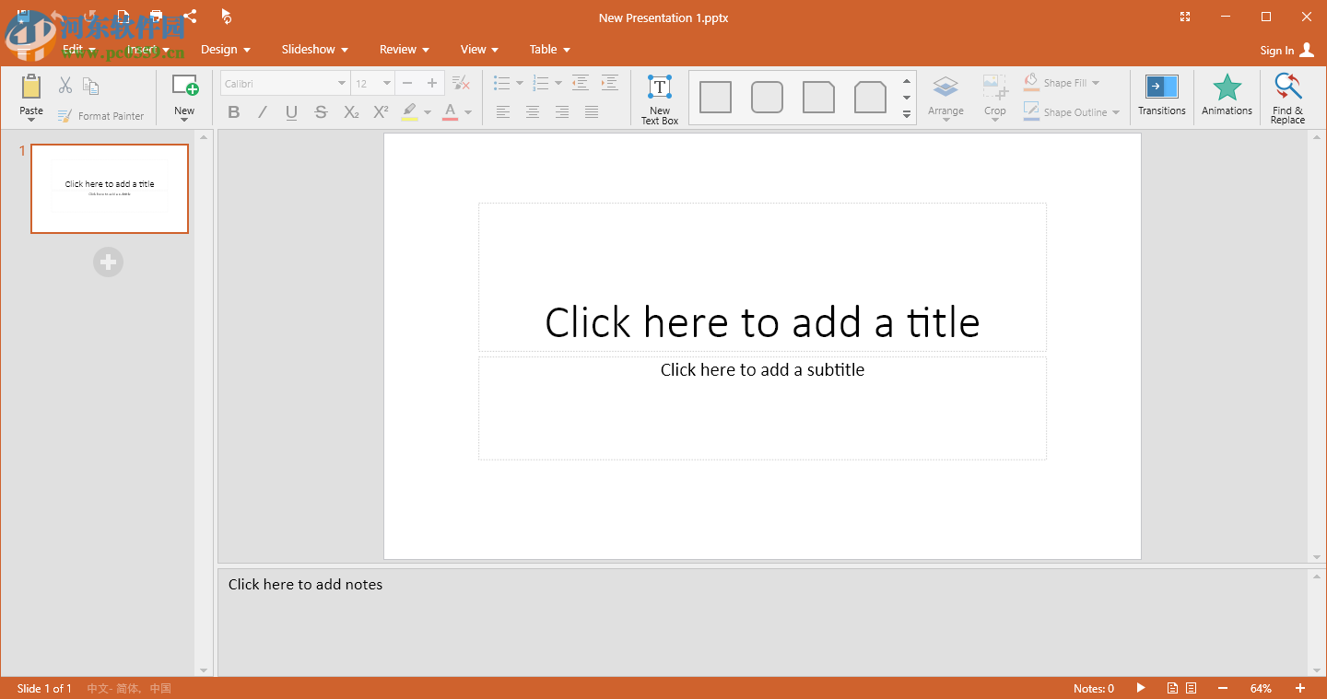1327x699 pixels.
Task: Open the font name dropdown
Action: point(339,82)
